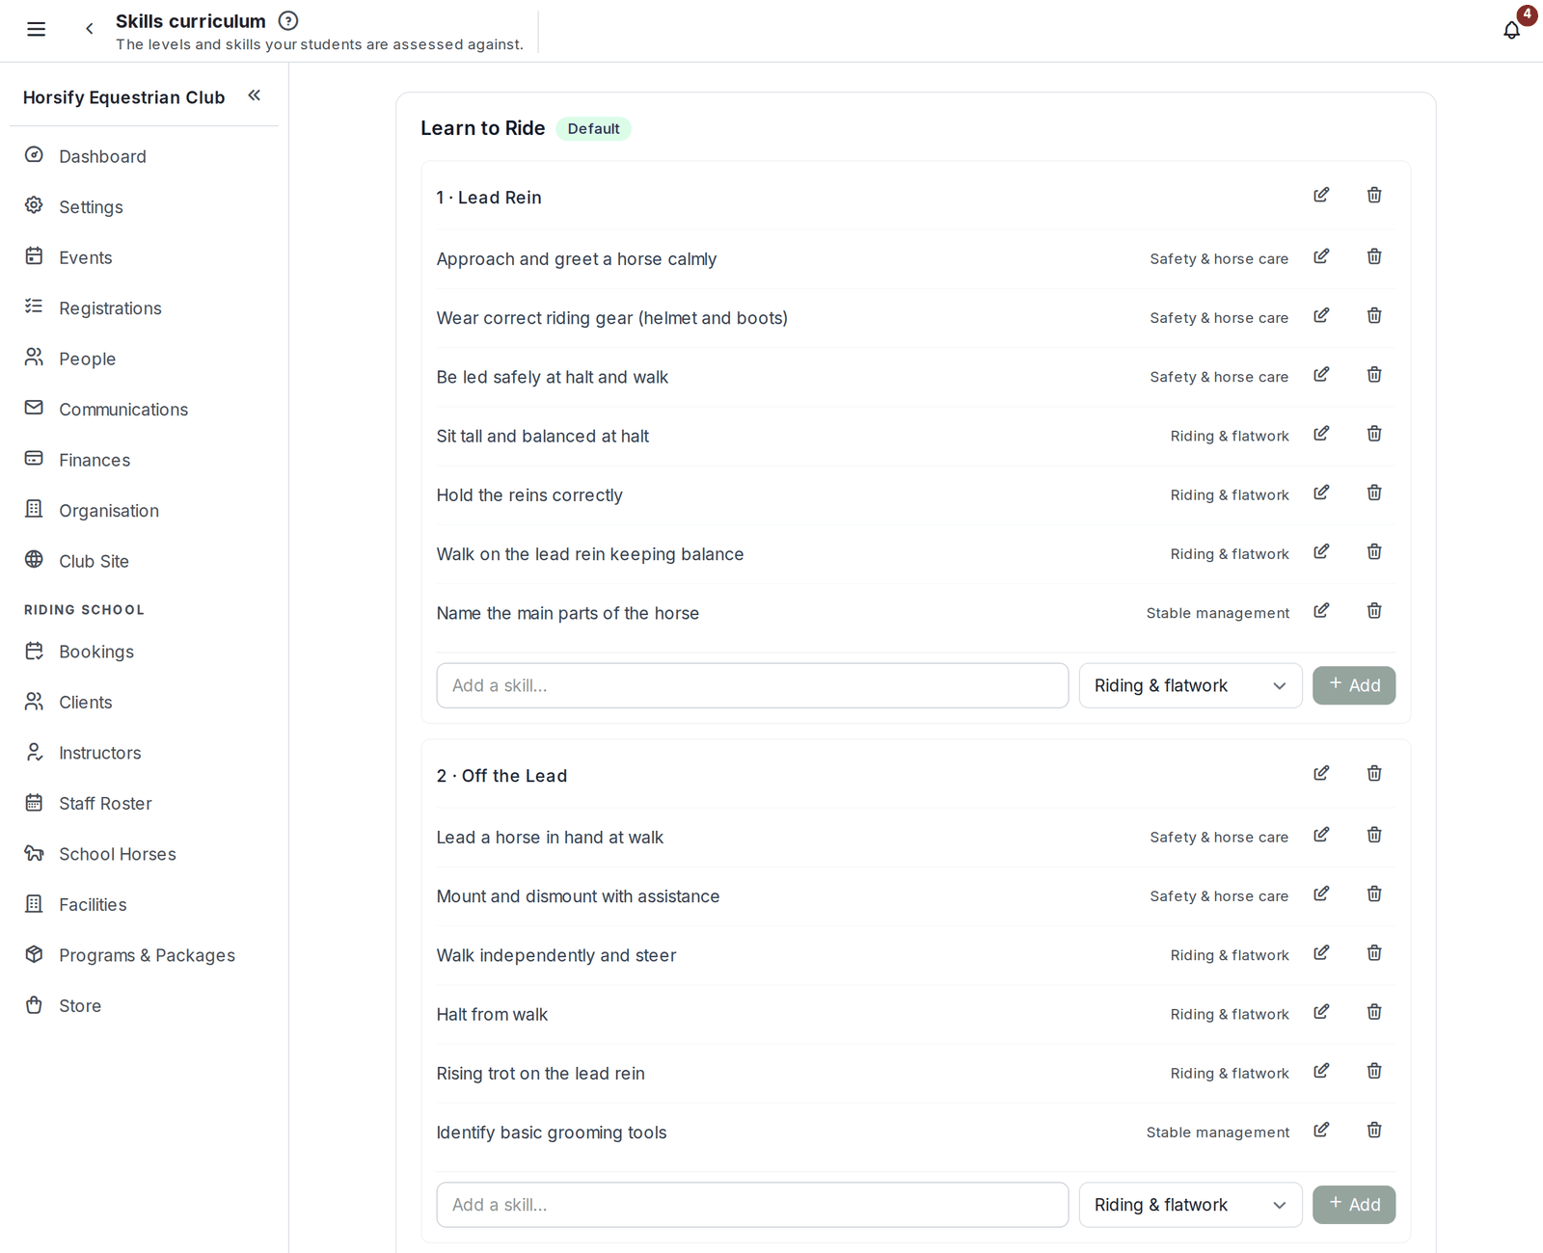Edit 'Hold the reins correctly' skill
This screenshot has width=1543, height=1253.
tap(1321, 493)
